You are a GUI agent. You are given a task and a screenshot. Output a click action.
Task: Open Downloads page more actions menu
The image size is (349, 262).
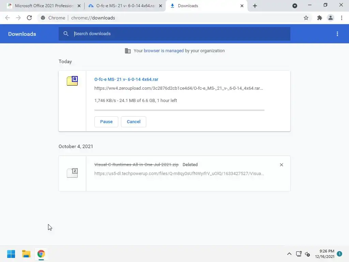click(x=337, y=34)
